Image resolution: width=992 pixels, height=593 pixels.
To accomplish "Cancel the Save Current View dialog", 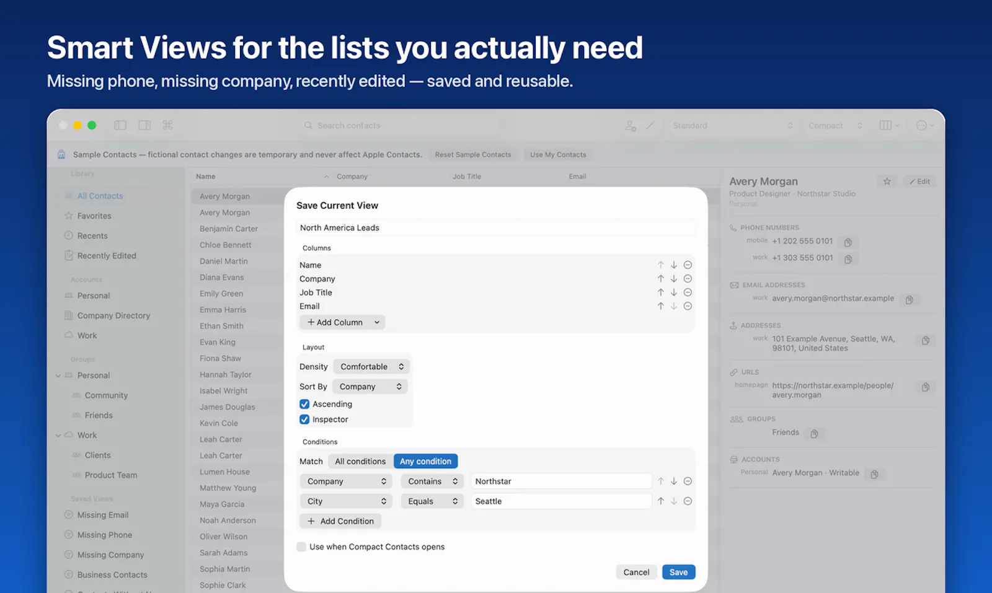I will (636, 572).
